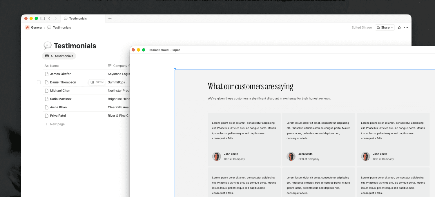Click the Testimonials page title
The width and height of the screenshot is (435, 197).
pyautogui.click(x=75, y=46)
